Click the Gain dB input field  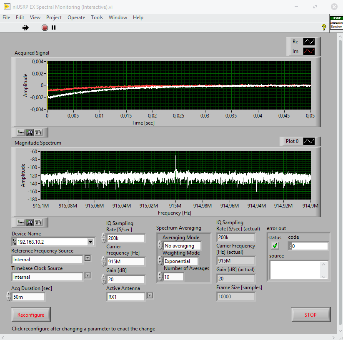126,279
